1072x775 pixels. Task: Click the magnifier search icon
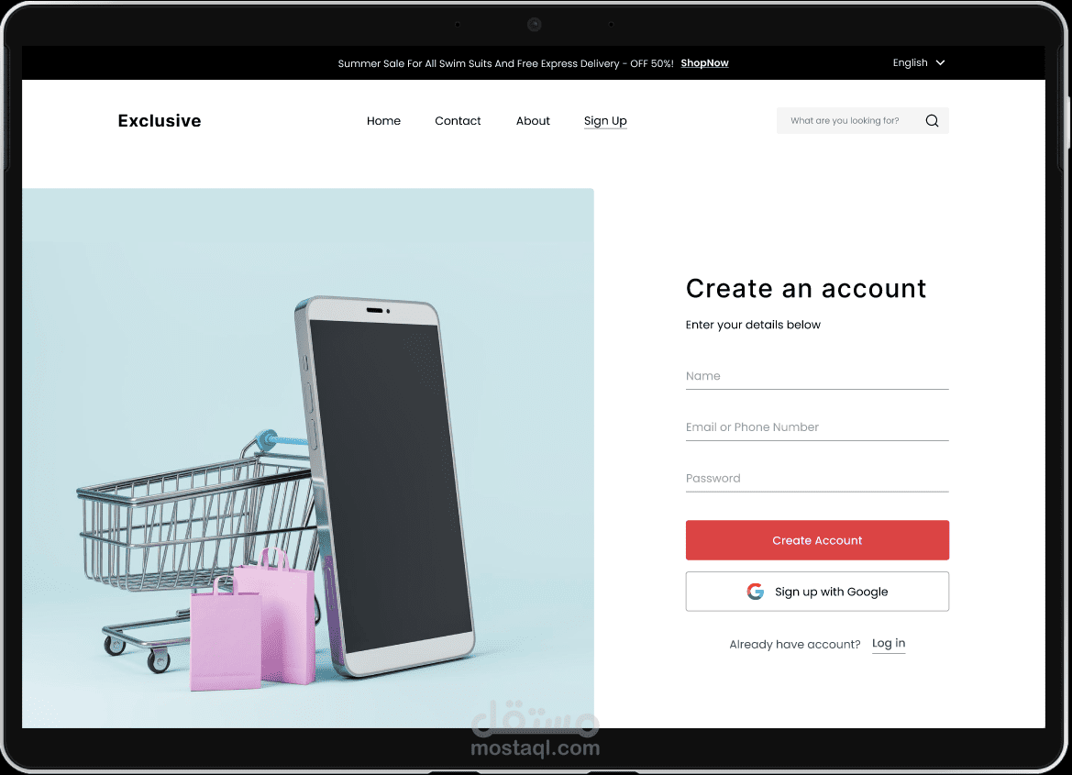(932, 121)
